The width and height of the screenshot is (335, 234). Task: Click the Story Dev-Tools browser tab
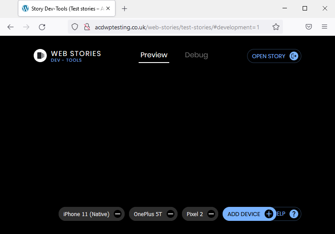[66, 8]
